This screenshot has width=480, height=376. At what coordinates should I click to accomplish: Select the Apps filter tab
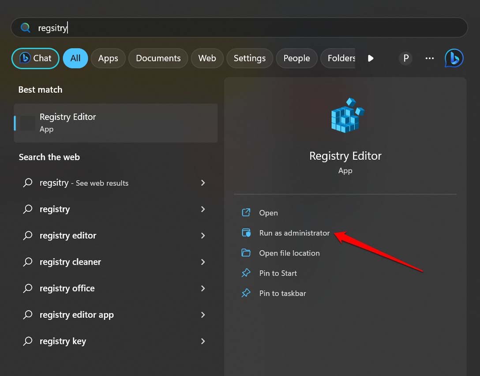[108, 58]
